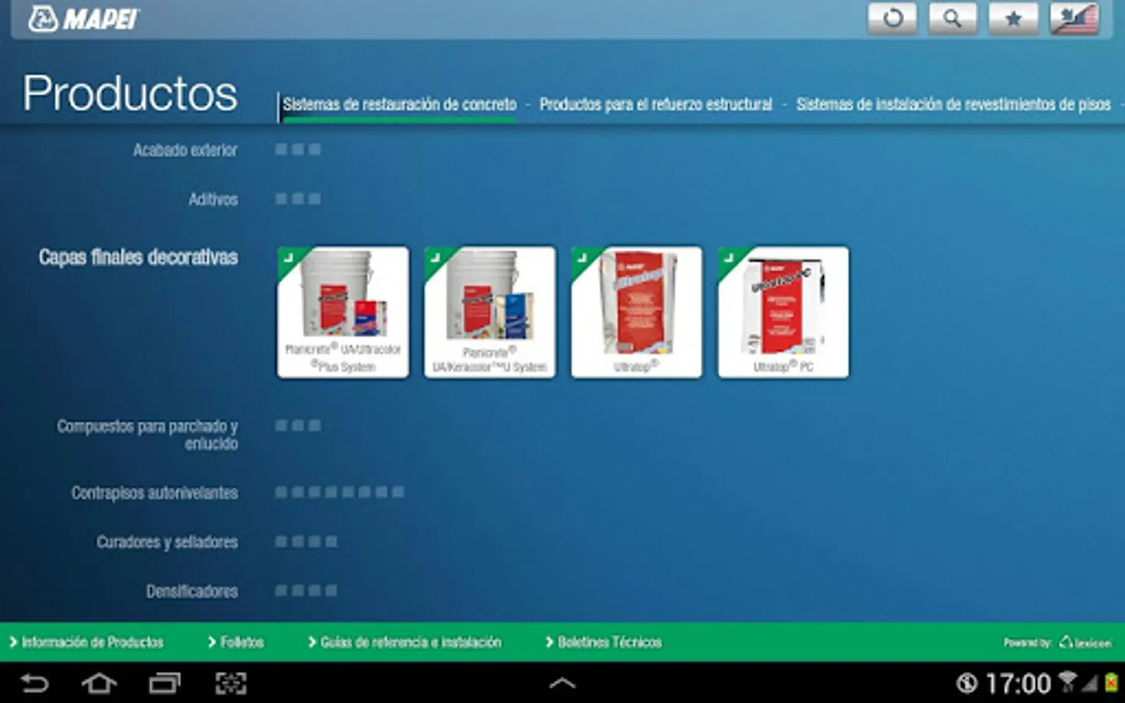Expand the Contrapisos autonivelantes category

pos(155,493)
